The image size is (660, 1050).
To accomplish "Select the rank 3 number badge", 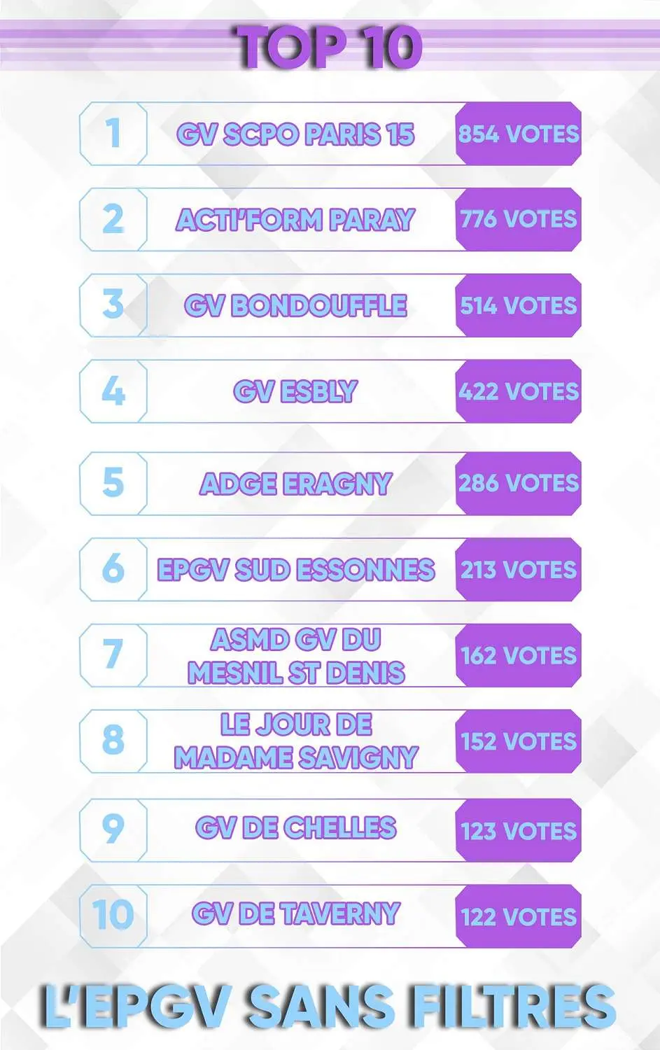I will [113, 305].
